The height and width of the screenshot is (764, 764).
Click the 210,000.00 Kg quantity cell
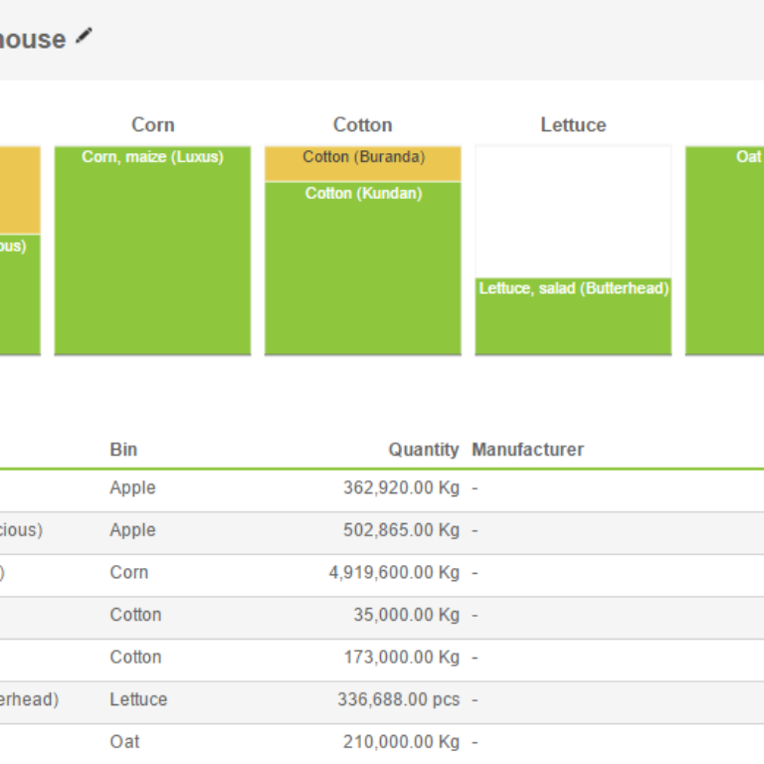(x=402, y=742)
